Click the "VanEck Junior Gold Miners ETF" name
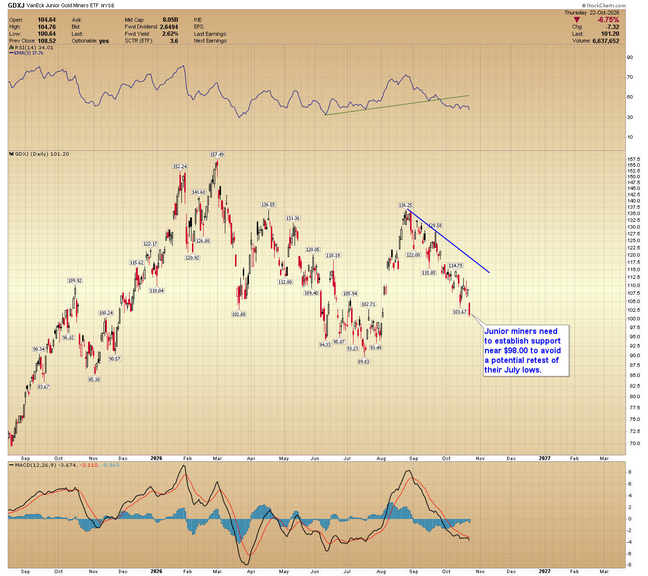This screenshot has width=648, height=576. 62,6
